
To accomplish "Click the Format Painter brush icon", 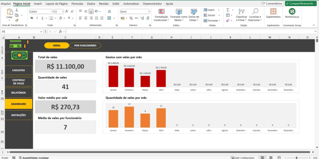I will [x=17, y=20].
